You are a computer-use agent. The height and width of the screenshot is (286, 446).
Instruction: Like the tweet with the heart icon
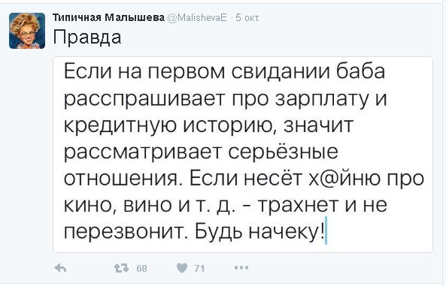point(182,268)
